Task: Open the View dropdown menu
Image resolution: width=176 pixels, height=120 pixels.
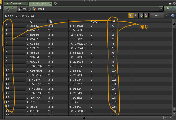Action: coord(159,15)
